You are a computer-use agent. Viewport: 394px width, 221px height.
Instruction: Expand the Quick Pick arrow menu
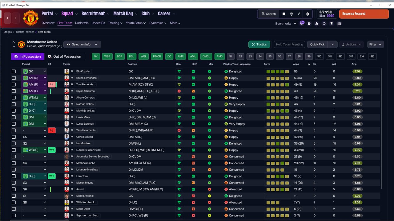point(333,45)
